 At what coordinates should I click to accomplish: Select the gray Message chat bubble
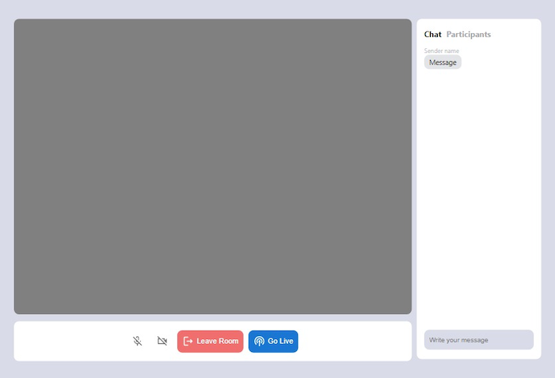click(x=443, y=62)
